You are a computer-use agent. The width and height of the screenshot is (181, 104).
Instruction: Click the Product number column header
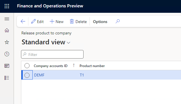(x=92, y=66)
